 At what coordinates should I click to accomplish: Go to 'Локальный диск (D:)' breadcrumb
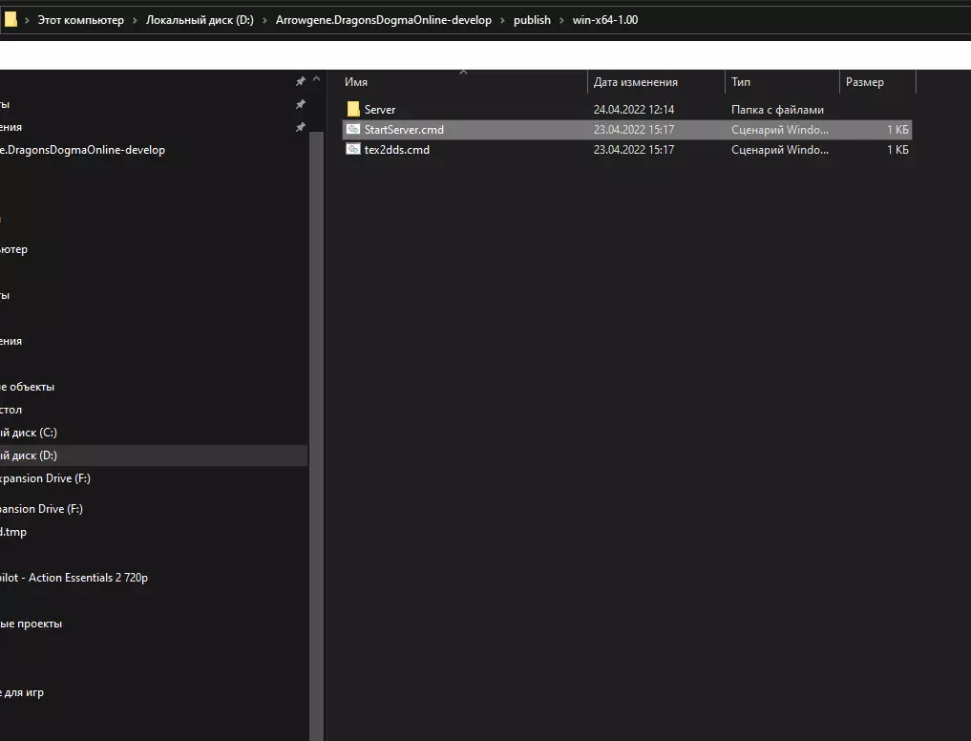(x=200, y=20)
